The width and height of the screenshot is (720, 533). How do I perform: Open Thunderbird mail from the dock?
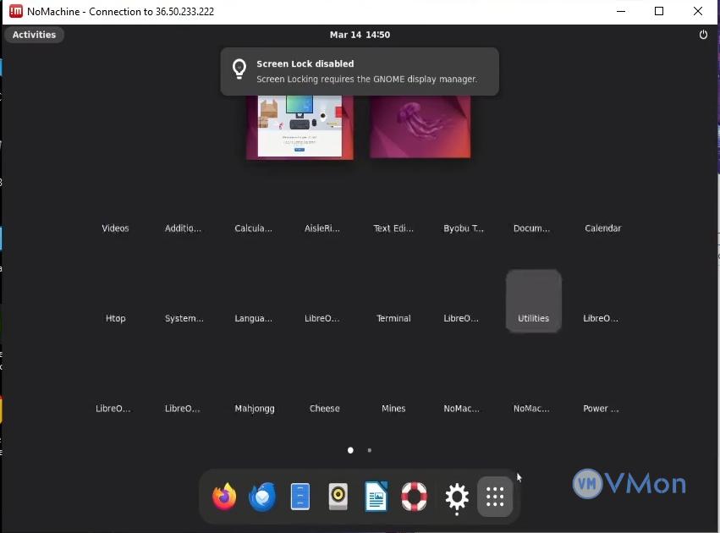click(x=262, y=497)
